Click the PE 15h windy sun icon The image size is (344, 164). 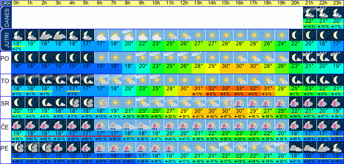pyautogui.click(x=226, y=147)
